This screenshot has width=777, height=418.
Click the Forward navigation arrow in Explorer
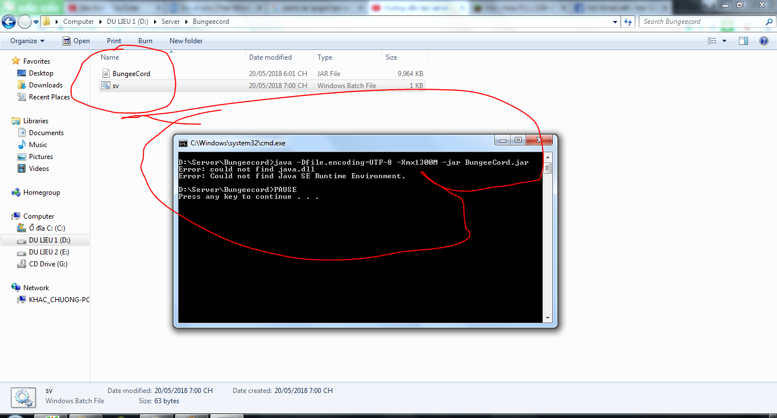click(24, 22)
